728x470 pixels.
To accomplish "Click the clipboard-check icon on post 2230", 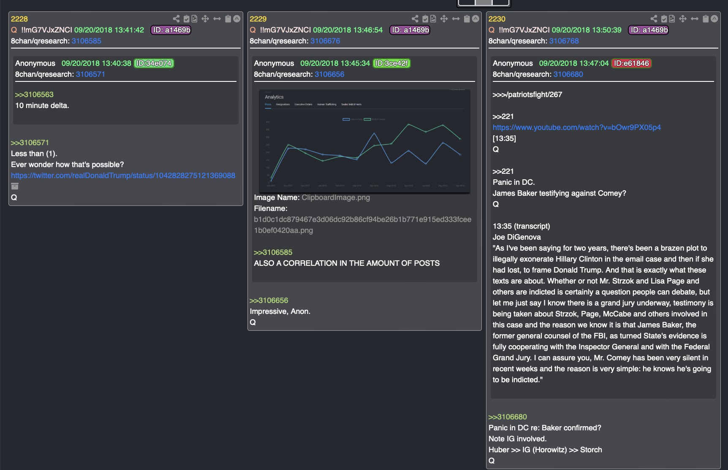I will pyautogui.click(x=665, y=19).
